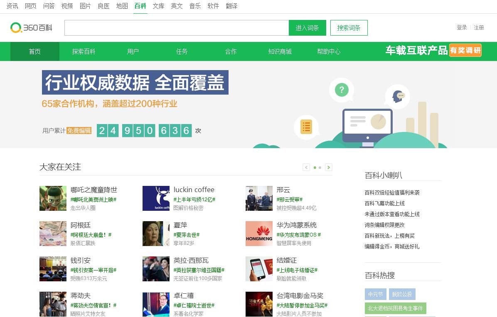Click the 搜索词条 button
Image resolution: width=497 pixels, height=317 pixels.
(x=349, y=28)
